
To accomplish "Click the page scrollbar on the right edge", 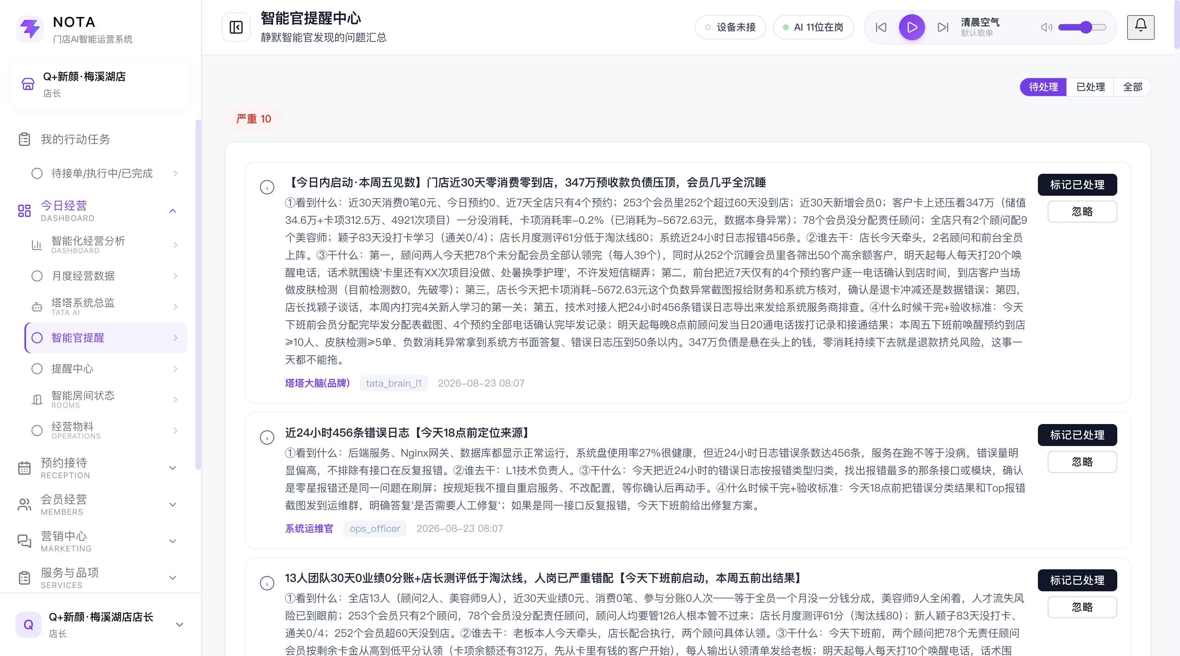I will pyautogui.click(x=1177, y=24).
